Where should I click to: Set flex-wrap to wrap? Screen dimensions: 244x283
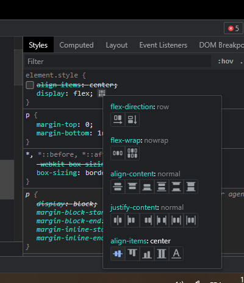[x=132, y=153]
